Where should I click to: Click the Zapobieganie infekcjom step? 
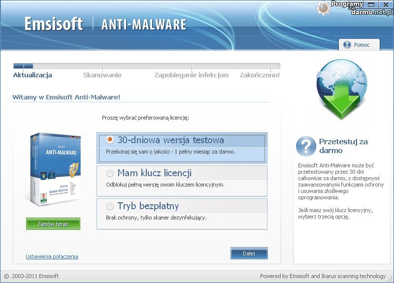[x=192, y=75]
